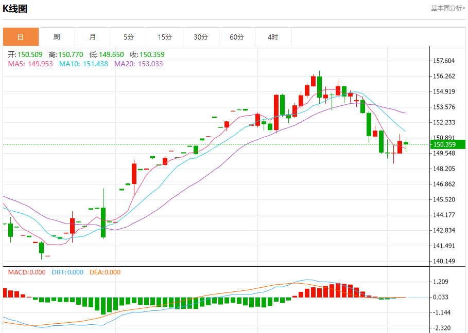Click the 收:150.359 closing price readout
Image resolution: width=468 pixels, height=333 pixels.
coord(147,54)
